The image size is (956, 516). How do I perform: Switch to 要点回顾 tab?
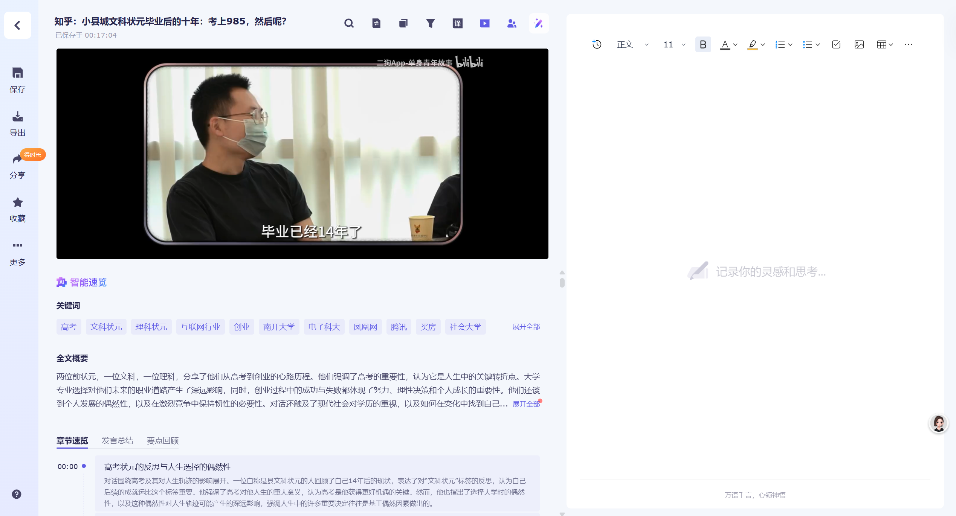pyautogui.click(x=162, y=440)
